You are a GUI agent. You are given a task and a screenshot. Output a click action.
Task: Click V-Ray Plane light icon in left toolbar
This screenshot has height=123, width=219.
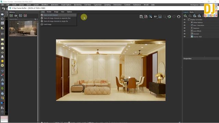point(2,40)
